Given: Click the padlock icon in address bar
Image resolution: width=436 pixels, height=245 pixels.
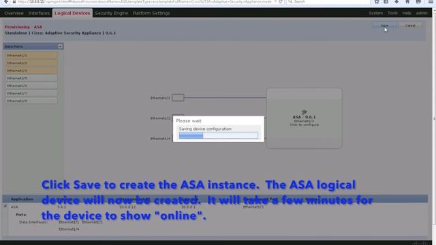Looking at the screenshot, I should (x=14, y=1).
